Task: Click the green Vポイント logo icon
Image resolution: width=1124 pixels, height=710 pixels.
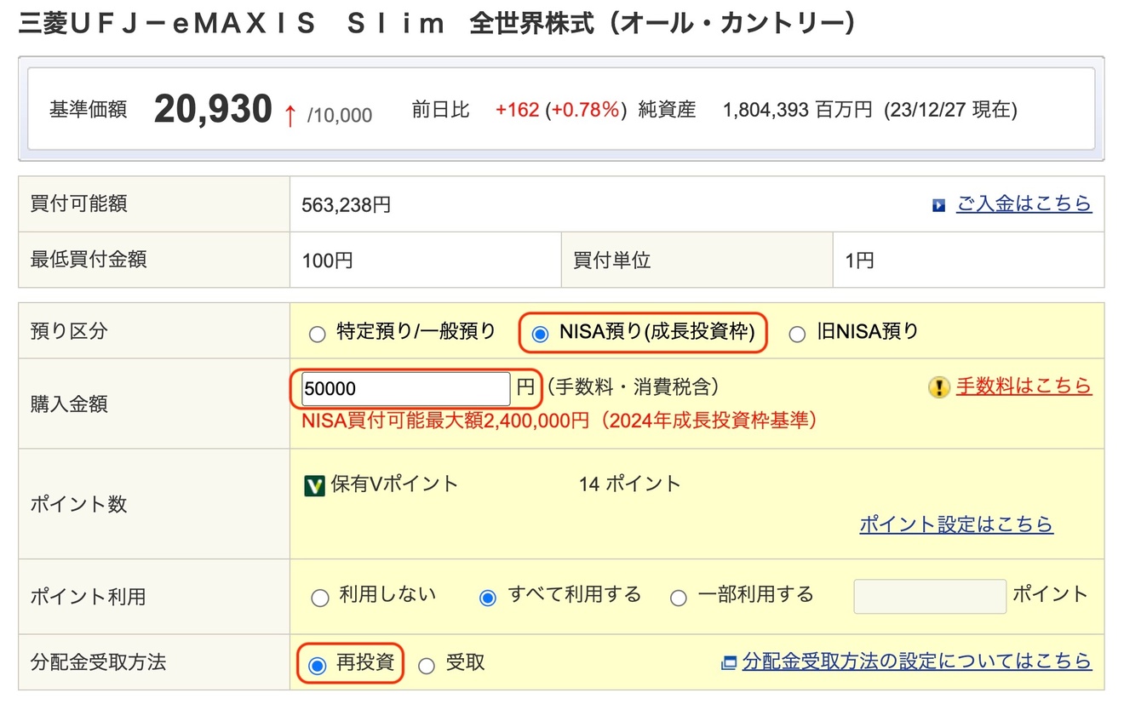Action: [x=314, y=486]
